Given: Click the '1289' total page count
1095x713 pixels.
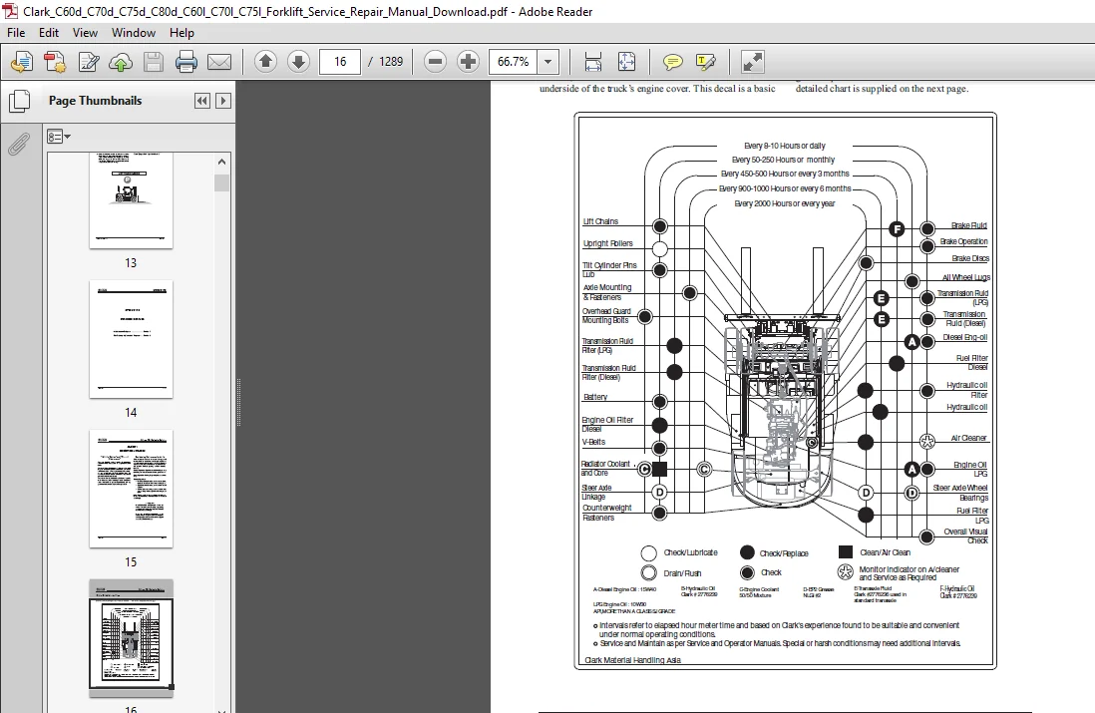Looking at the screenshot, I should [x=391, y=62].
